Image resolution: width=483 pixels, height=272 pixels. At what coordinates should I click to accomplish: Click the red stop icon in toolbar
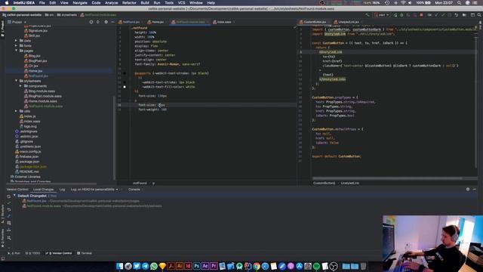pos(421,15)
